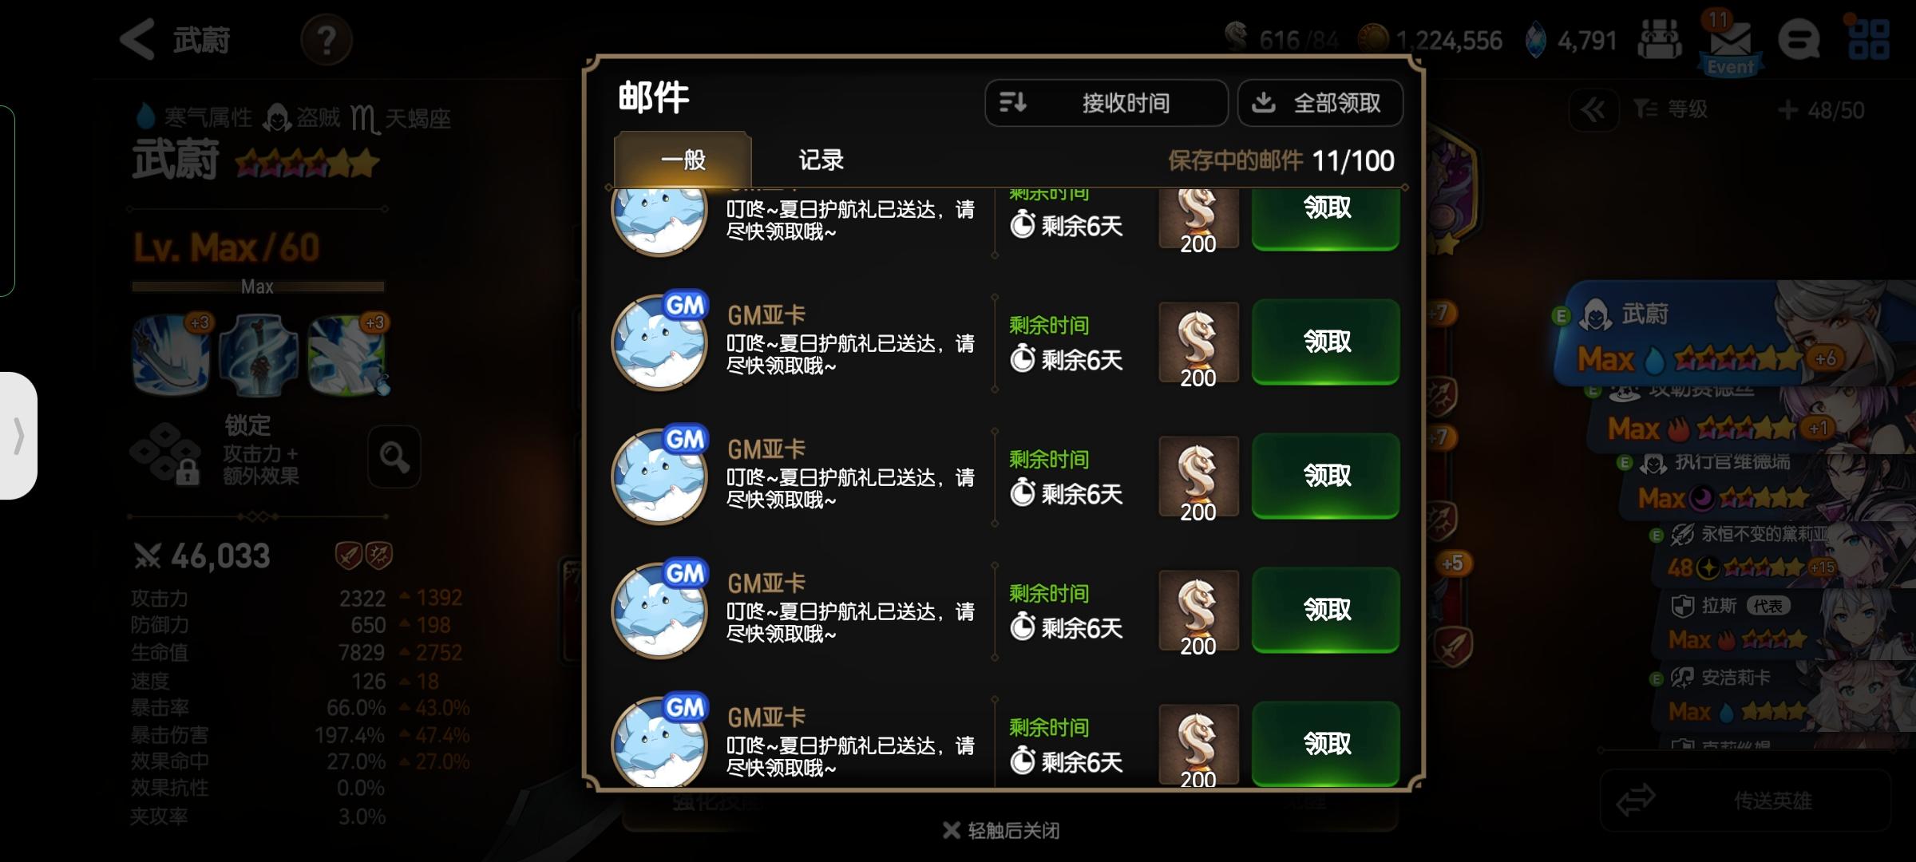Open the grid menu icon top right

[x=1869, y=40]
